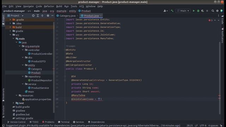Open the Services tool window

pos(78,122)
